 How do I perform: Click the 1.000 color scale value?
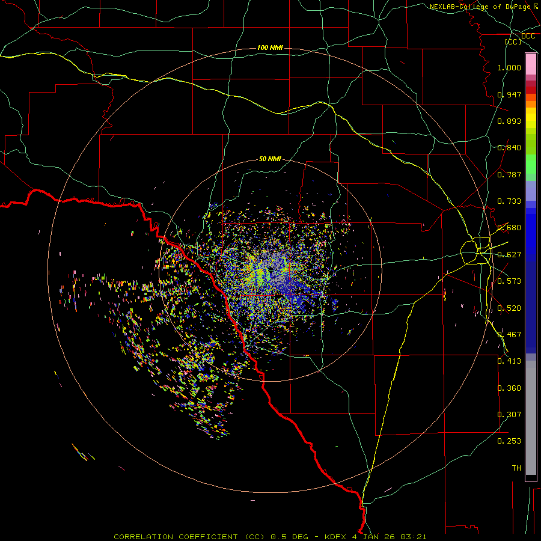pyautogui.click(x=509, y=67)
